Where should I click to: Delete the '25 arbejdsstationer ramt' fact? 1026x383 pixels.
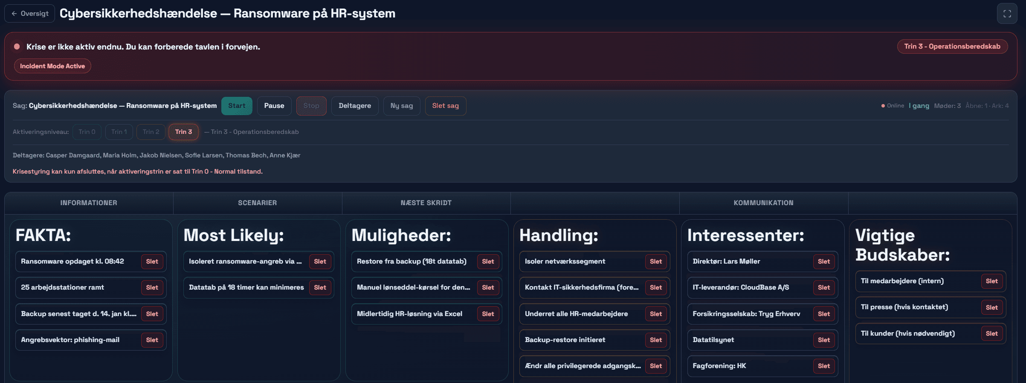coord(152,287)
